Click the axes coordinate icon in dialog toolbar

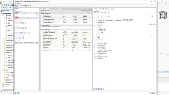click(21, 6)
